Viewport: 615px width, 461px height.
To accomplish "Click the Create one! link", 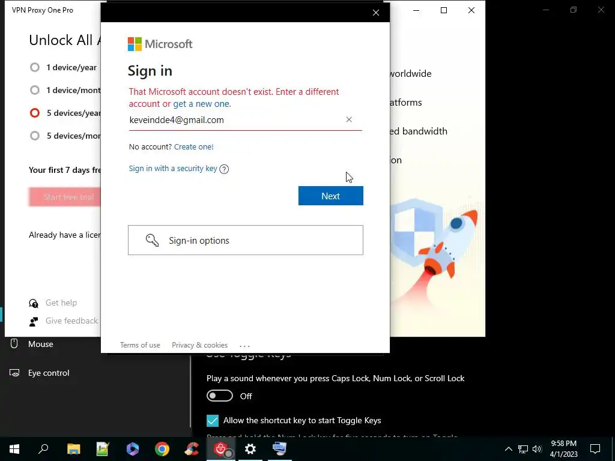I will (x=194, y=146).
